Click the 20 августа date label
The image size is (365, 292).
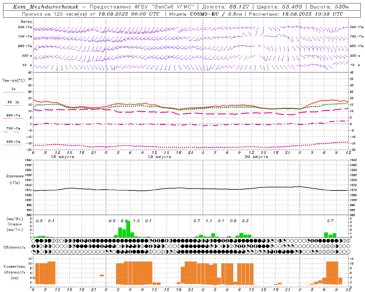tap(256, 157)
